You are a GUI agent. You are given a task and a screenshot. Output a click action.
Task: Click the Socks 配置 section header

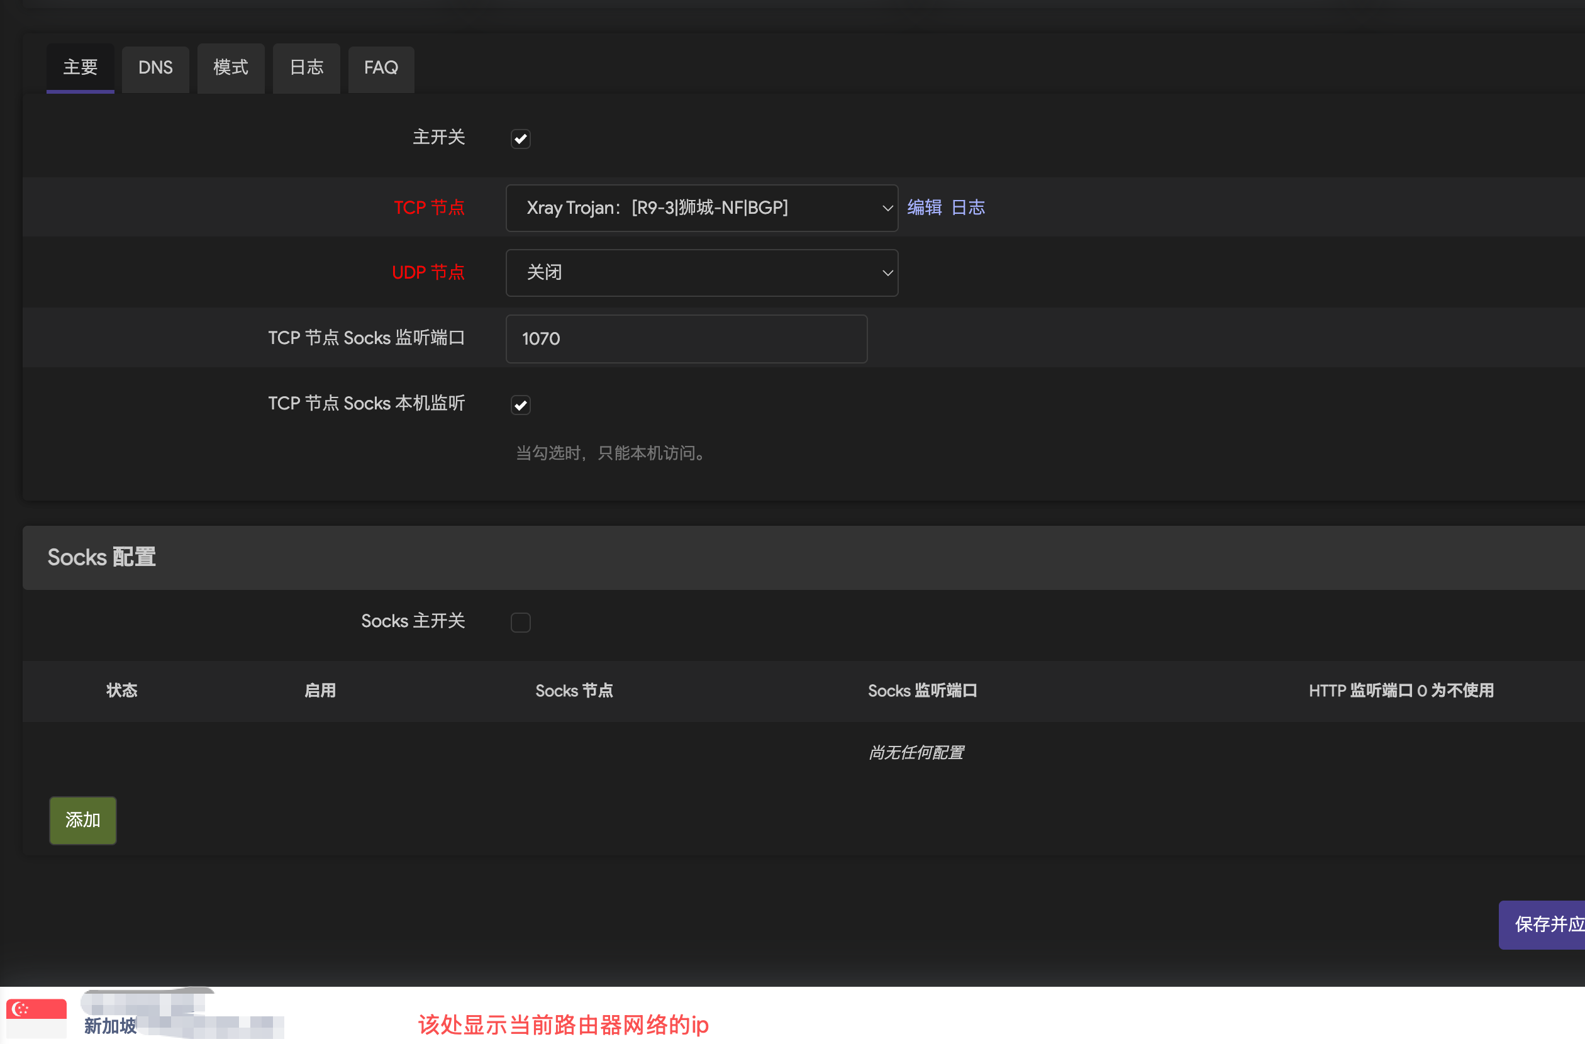click(101, 557)
